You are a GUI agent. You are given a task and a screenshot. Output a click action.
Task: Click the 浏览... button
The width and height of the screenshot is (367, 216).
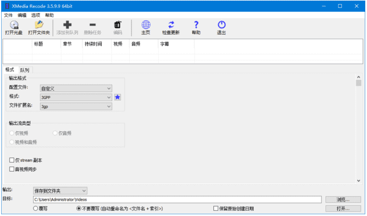(x=343, y=200)
